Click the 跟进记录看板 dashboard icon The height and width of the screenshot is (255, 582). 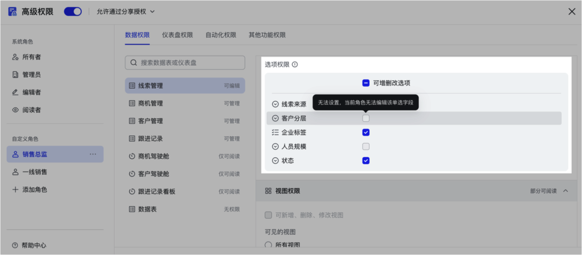pyautogui.click(x=132, y=192)
